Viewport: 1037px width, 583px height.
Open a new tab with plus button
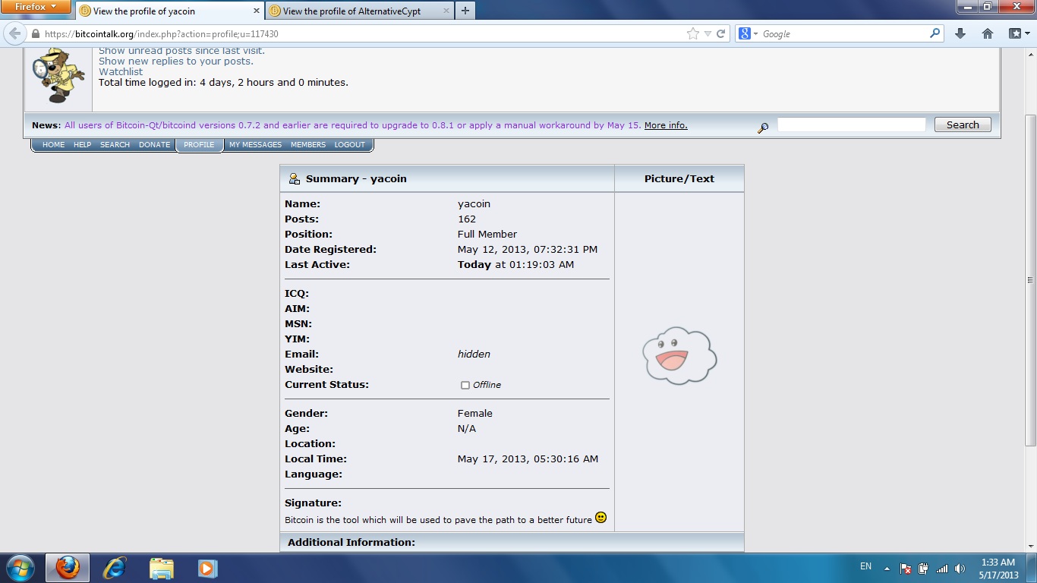pos(465,11)
